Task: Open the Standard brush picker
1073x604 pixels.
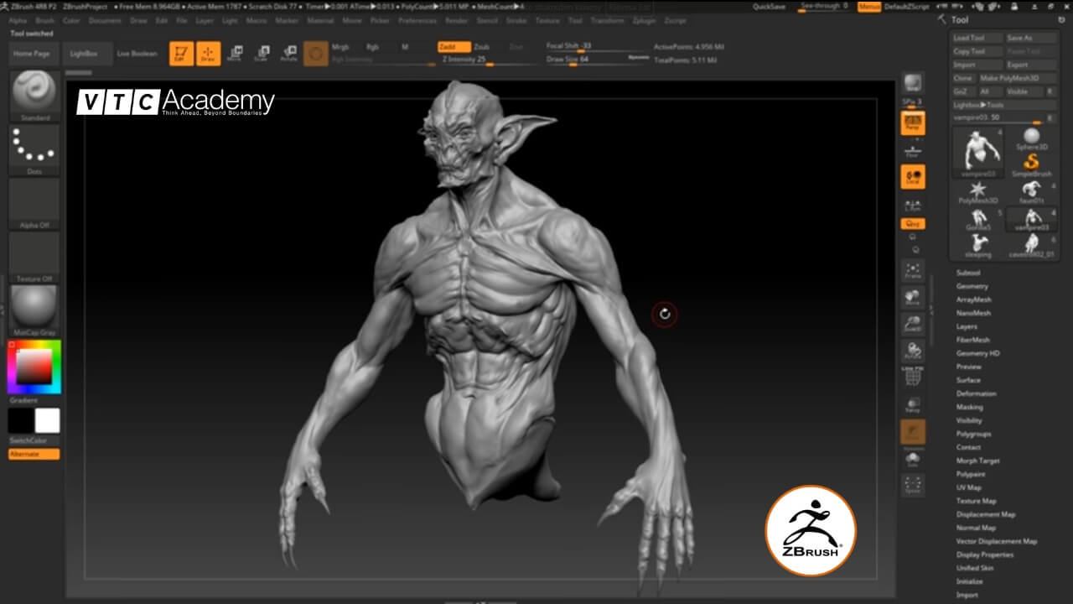Action: tap(34, 92)
